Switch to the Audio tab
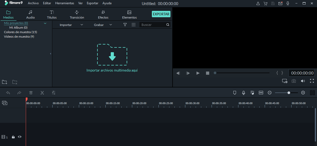This screenshot has height=146, width=317. (31, 15)
